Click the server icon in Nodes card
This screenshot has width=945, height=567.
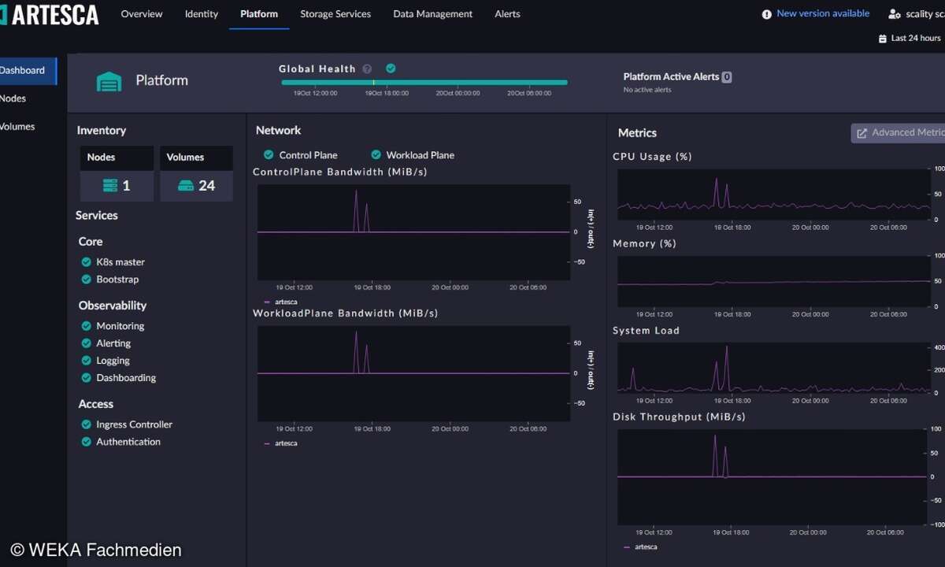110,186
